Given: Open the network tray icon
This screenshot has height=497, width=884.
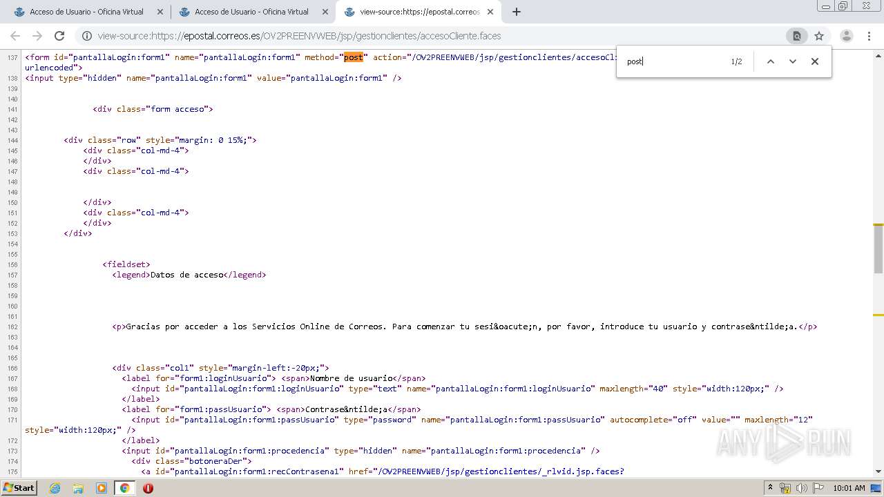Looking at the screenshot, I should tap(785, 488).
